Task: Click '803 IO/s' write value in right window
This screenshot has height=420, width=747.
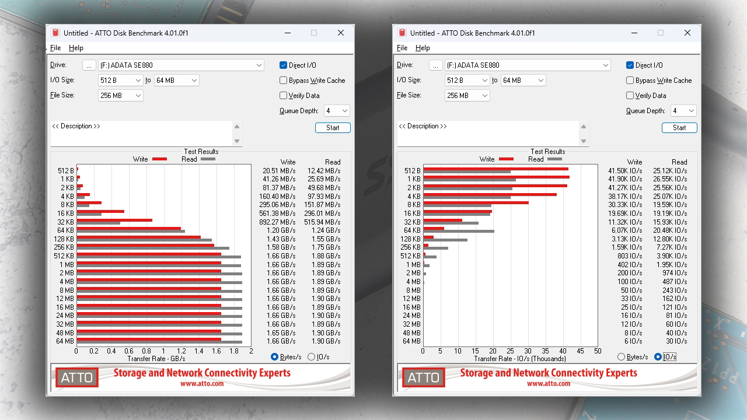Action: coord(630,256)
